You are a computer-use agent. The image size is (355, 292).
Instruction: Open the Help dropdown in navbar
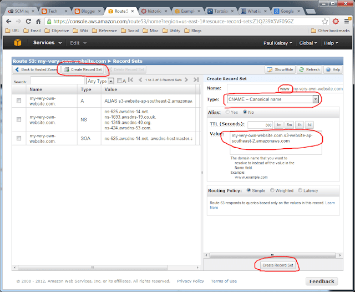(x=331, y=43)
